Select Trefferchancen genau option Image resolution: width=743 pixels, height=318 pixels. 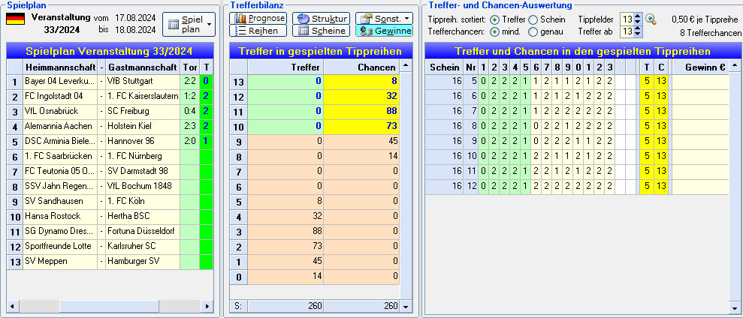pyautogui.click(x=533, y=31)
